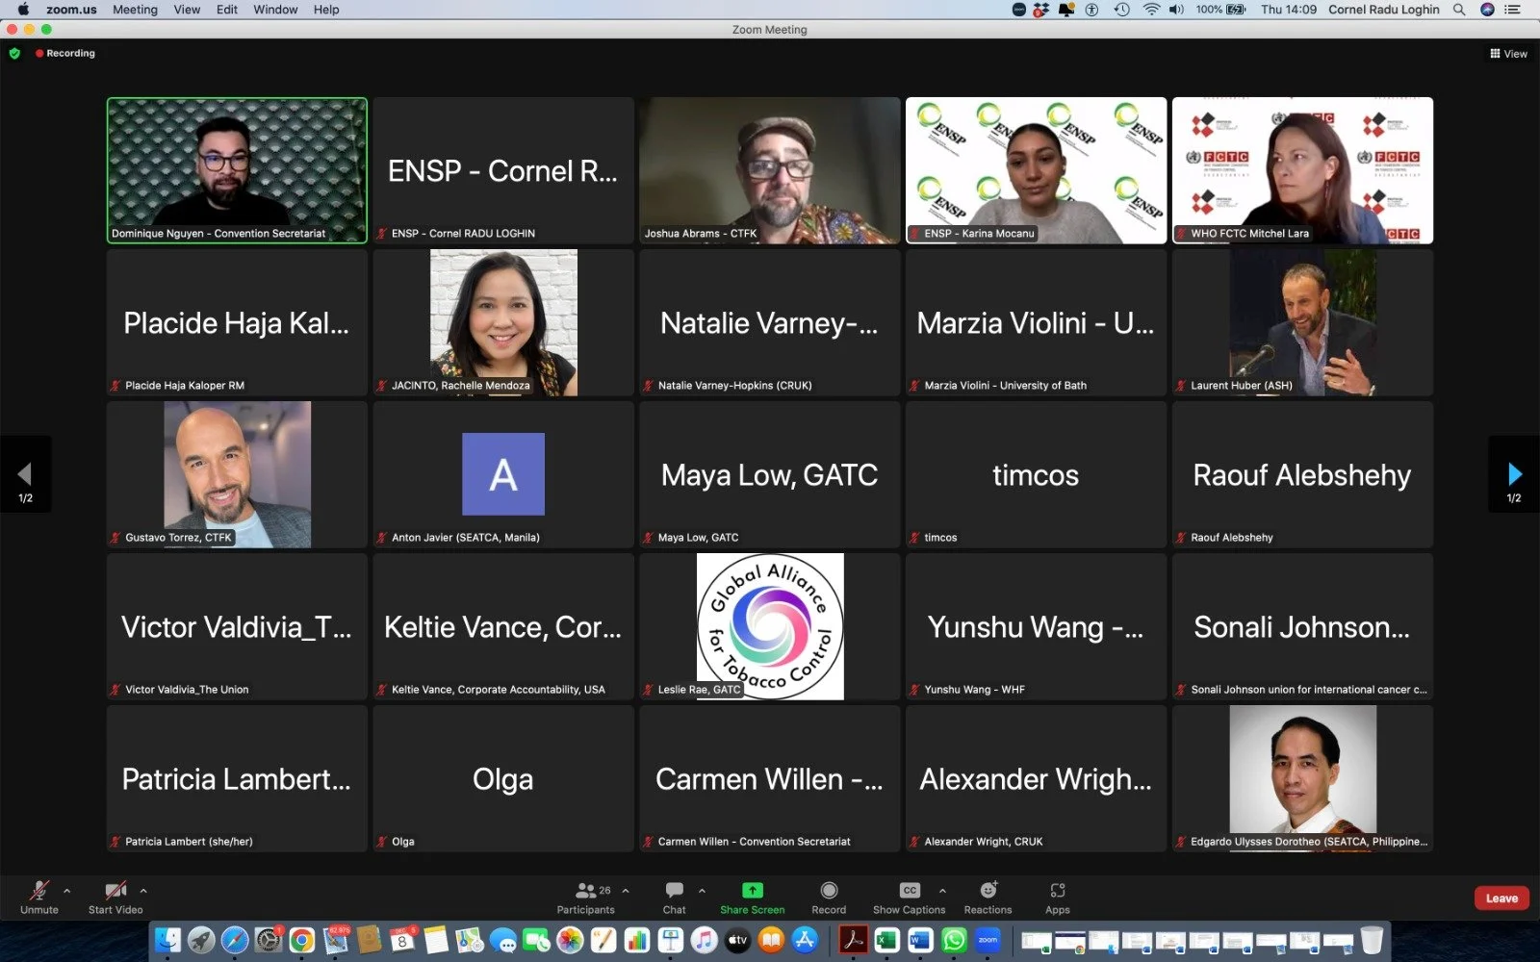Image resolution: width=1540 pixels, height=962 pixels.
Task: Open Adobe Acrobat from the Dock
Action: [853, 940]
